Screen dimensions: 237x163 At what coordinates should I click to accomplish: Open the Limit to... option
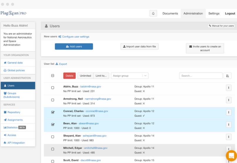click(x=101, y=76)
